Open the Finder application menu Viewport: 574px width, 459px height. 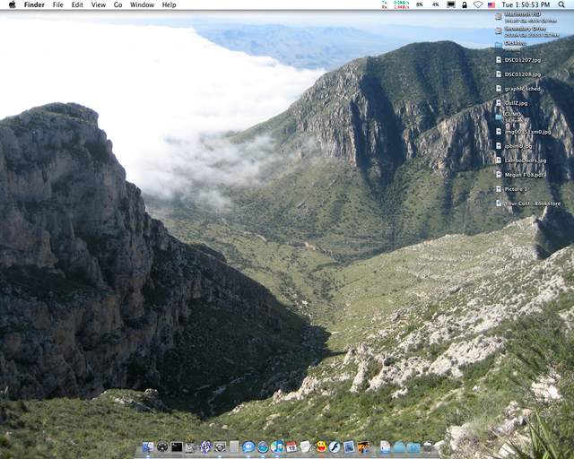coord(34,4)
